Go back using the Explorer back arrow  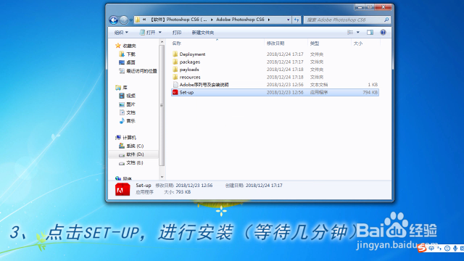coord(114,20)
